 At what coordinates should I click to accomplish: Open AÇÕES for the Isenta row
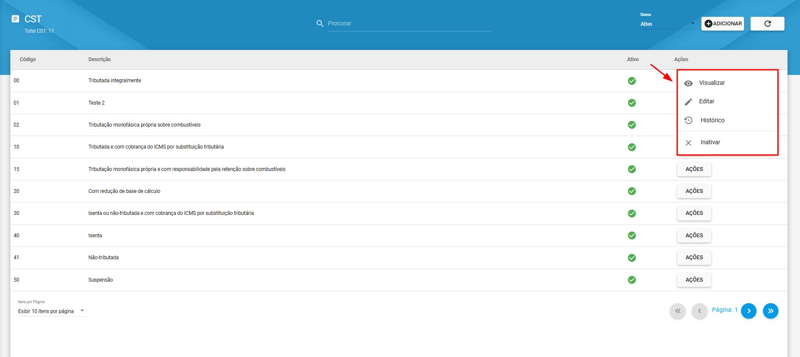pos(694,236)
